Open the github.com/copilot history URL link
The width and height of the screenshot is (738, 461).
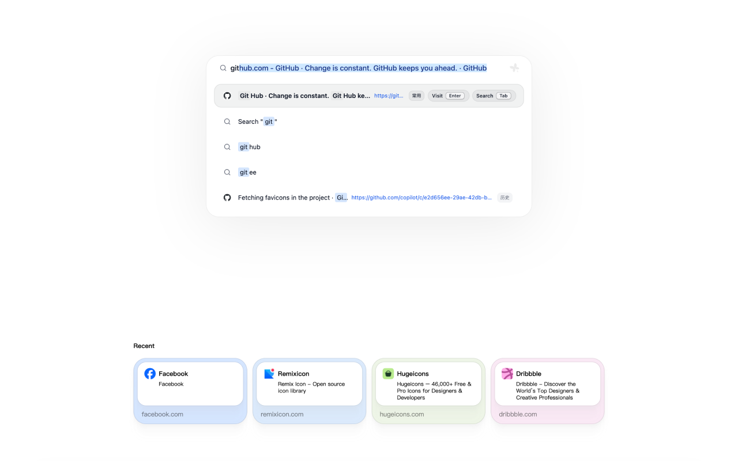tap(421, 198)
